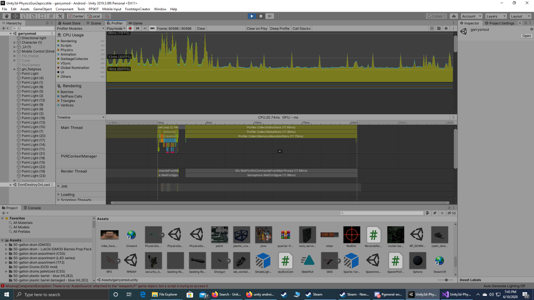Image resolution: width=534 pixels, height=300 pixels.
Task: Open Layers dropdown
Action: click(496, 16)
